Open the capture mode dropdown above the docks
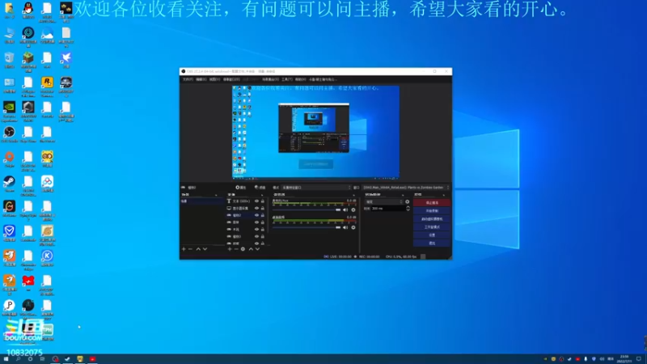 [316, 188]
